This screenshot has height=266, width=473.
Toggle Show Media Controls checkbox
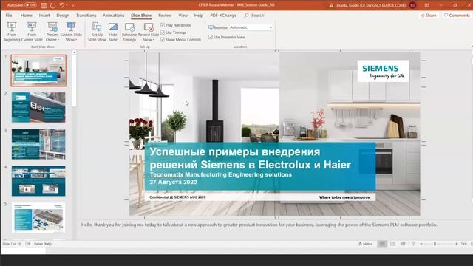(x=163, y=39)
